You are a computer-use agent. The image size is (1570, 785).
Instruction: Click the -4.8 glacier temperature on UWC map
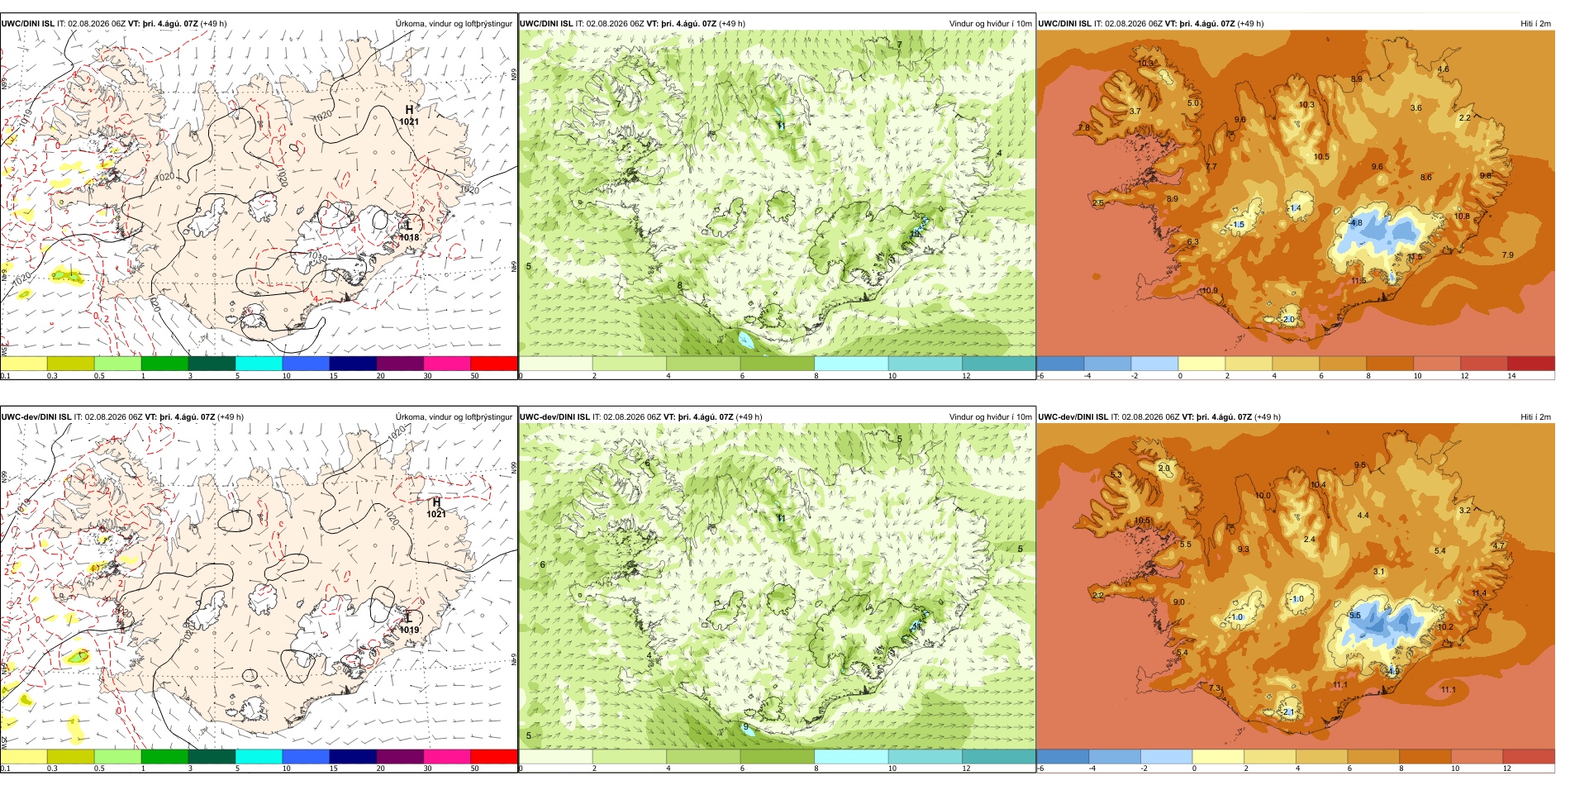click(1356, 223)
